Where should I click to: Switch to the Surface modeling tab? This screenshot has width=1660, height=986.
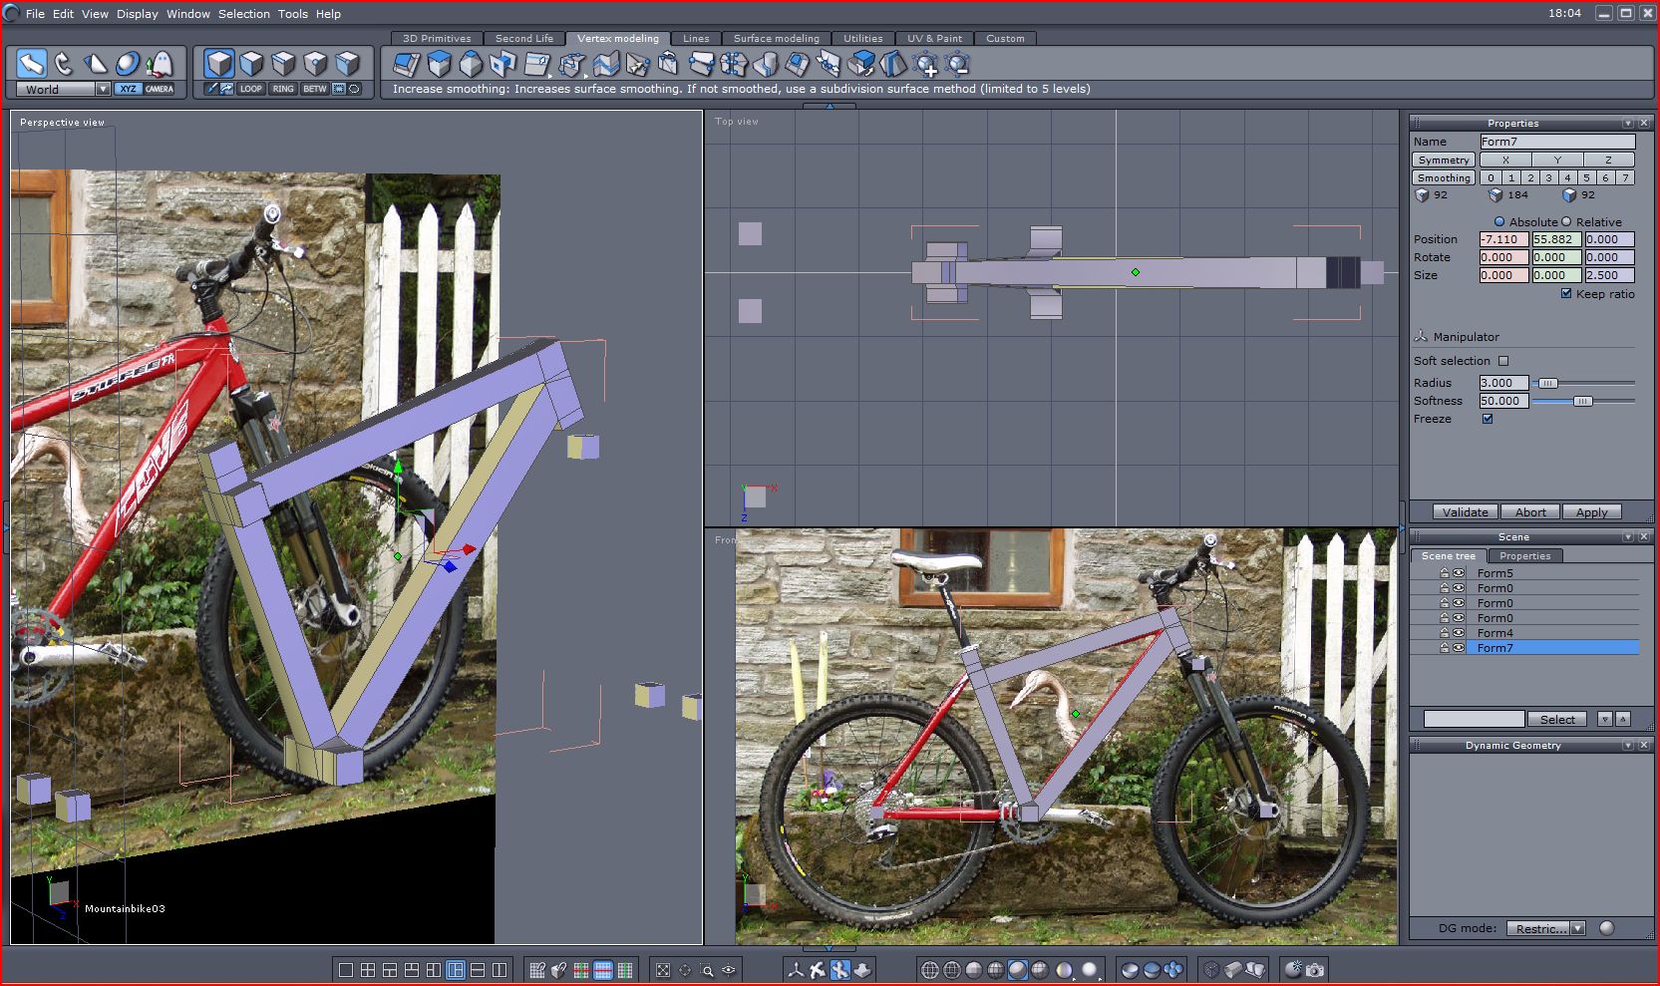(x=777, y=39)
